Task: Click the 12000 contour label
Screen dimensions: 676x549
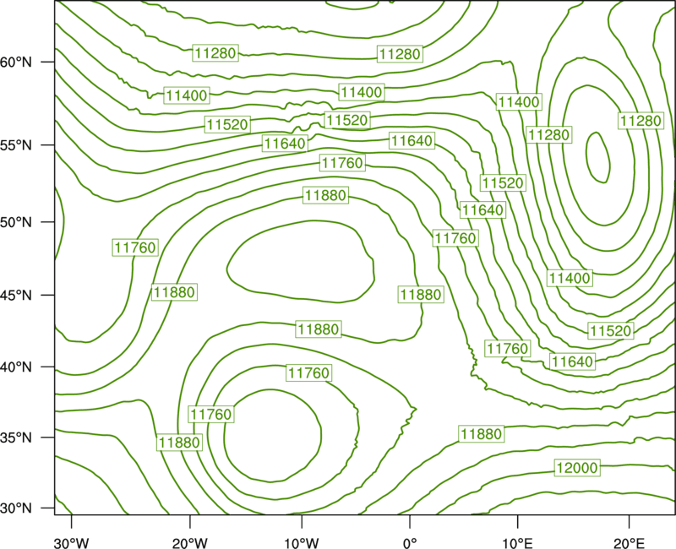Action: (x=577, y=468)
